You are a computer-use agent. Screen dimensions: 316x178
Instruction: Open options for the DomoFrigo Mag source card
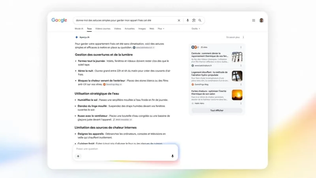tap(241, 85)
